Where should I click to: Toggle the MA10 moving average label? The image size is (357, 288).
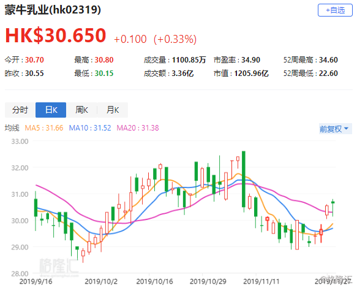pos(90,128)
